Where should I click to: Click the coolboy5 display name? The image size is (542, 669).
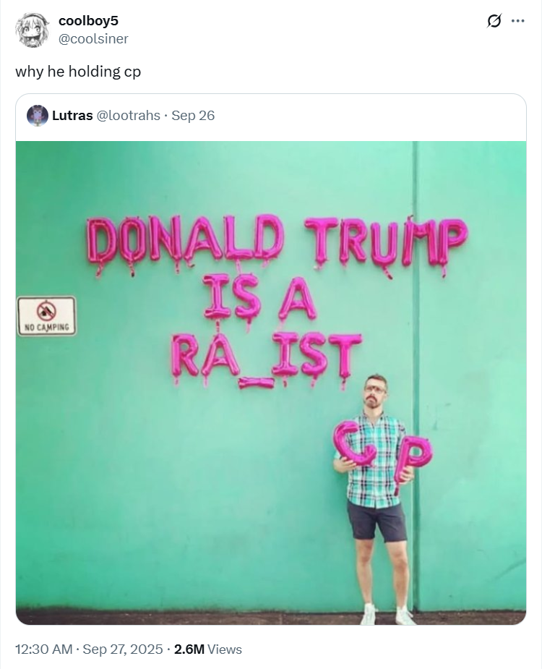[x=88, y=20]
